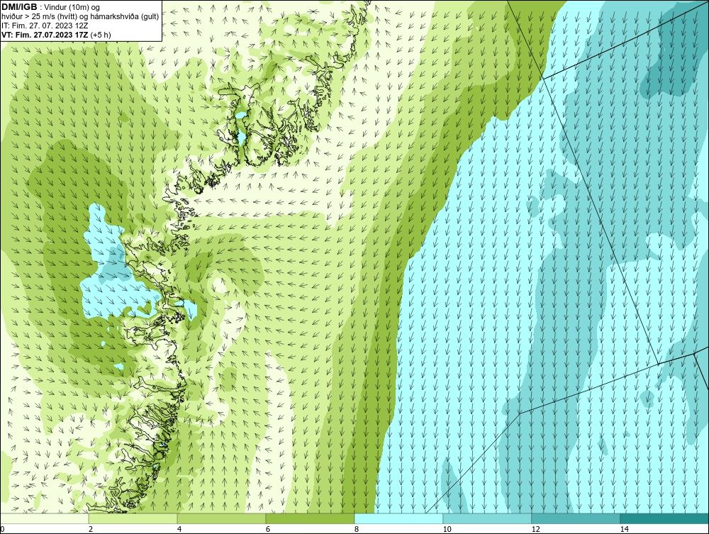Click the legend scale label '4'
Viewport: 709px width, 534px height.
pyautogui.click(x=179, y=529)
